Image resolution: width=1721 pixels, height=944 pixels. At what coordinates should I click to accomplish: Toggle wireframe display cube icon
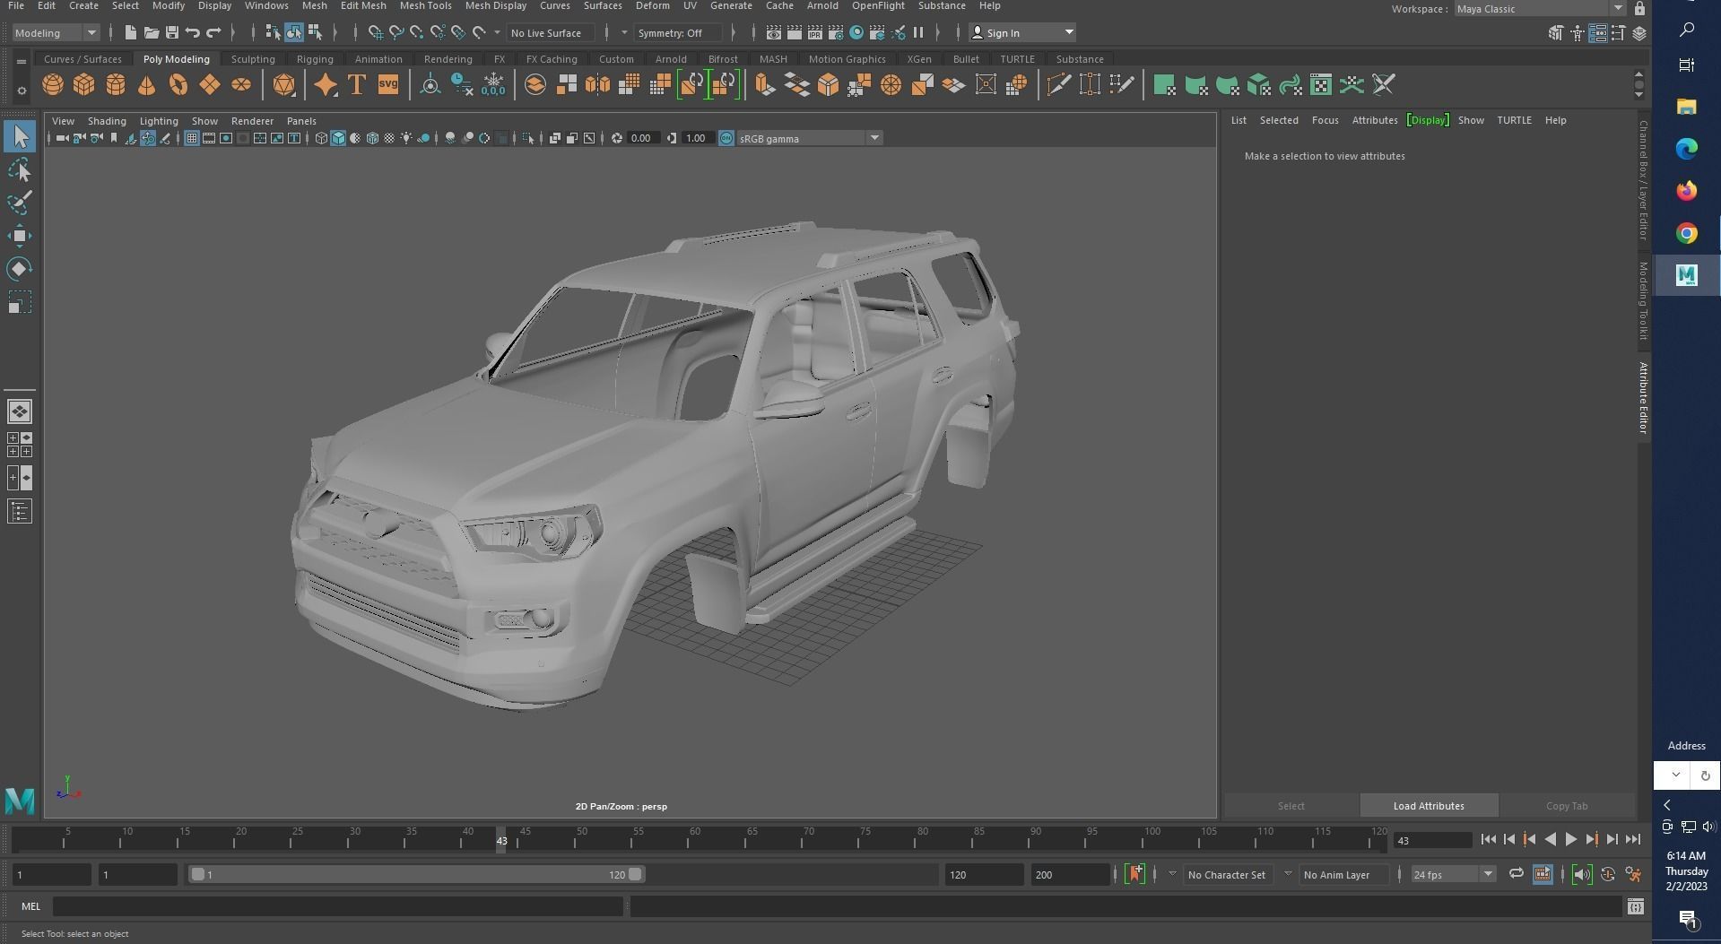pyautogui.click(x=321, y=138)
